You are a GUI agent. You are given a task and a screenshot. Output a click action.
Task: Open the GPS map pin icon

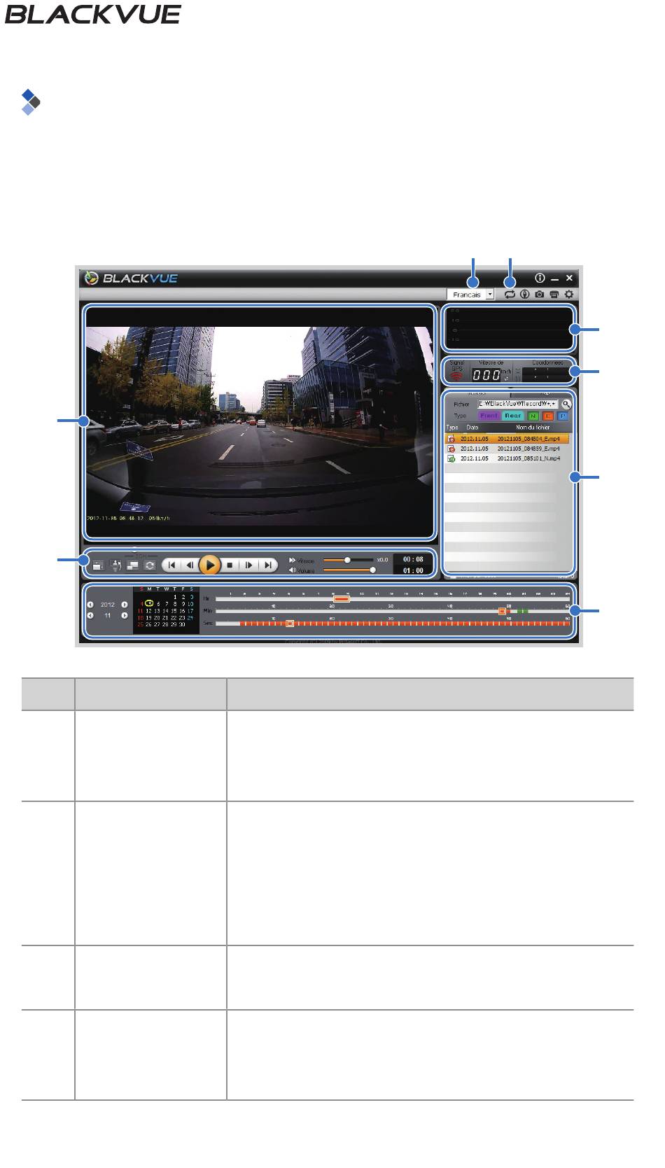524,295
